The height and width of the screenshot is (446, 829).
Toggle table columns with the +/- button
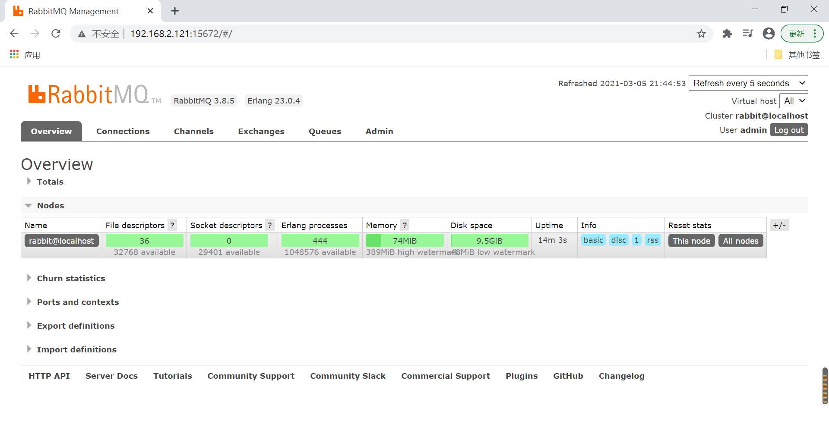779,225
